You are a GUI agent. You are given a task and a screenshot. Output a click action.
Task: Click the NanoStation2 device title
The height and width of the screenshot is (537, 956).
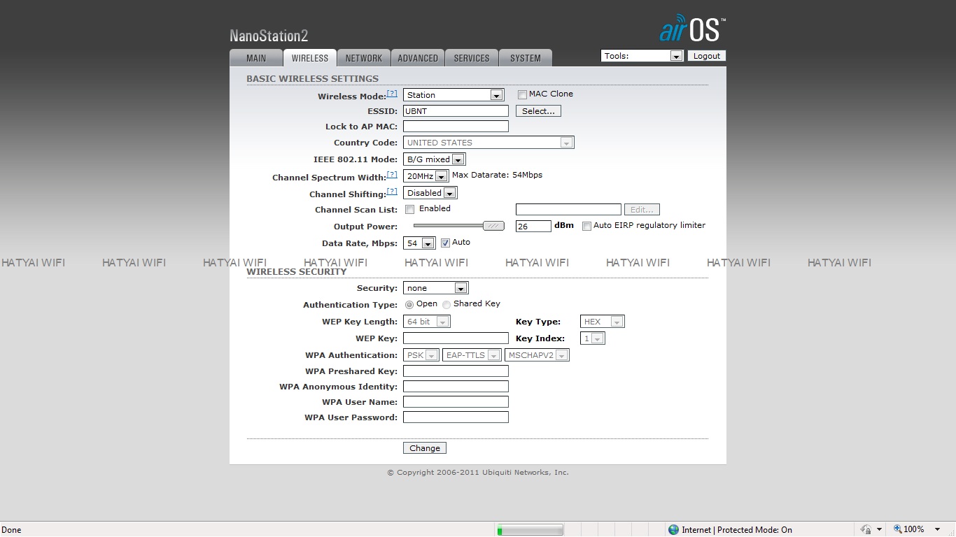click(x=269, y=36)
